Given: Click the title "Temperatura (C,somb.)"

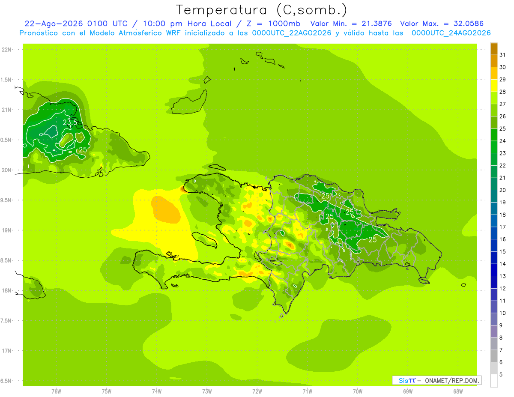Looking at the screenshot, I should click(x=262, y=10).
